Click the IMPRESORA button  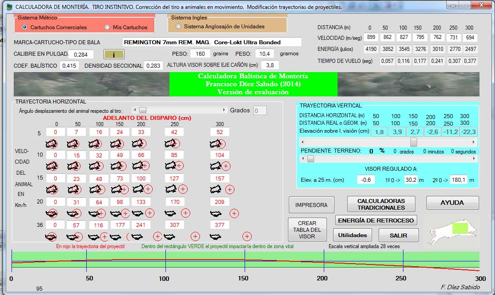(311, 205)
